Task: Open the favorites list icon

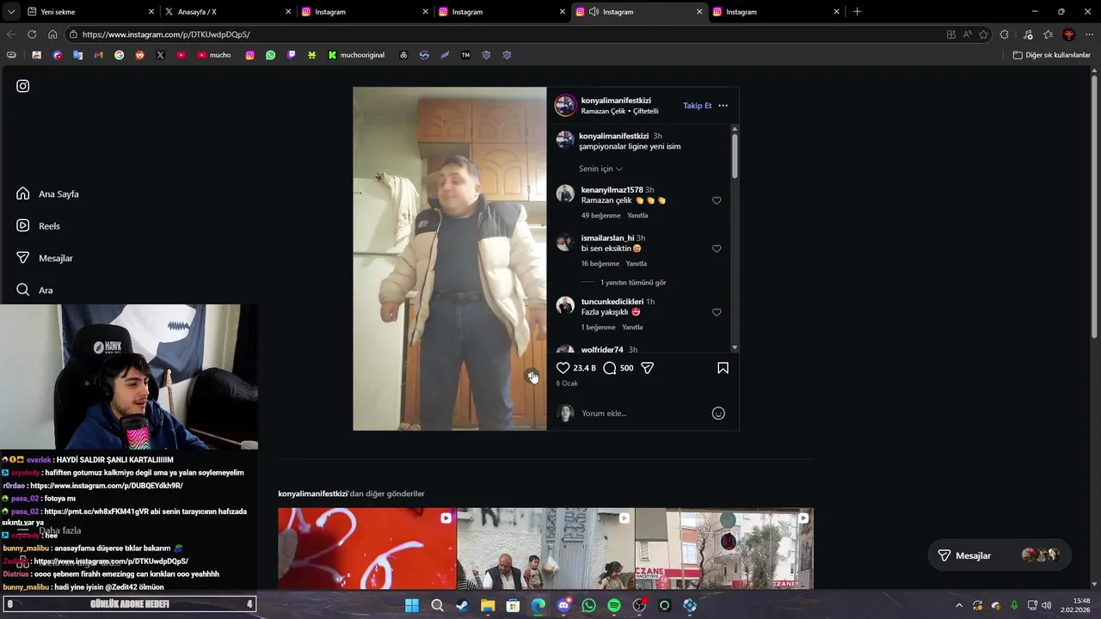Action: (1049, 34)
